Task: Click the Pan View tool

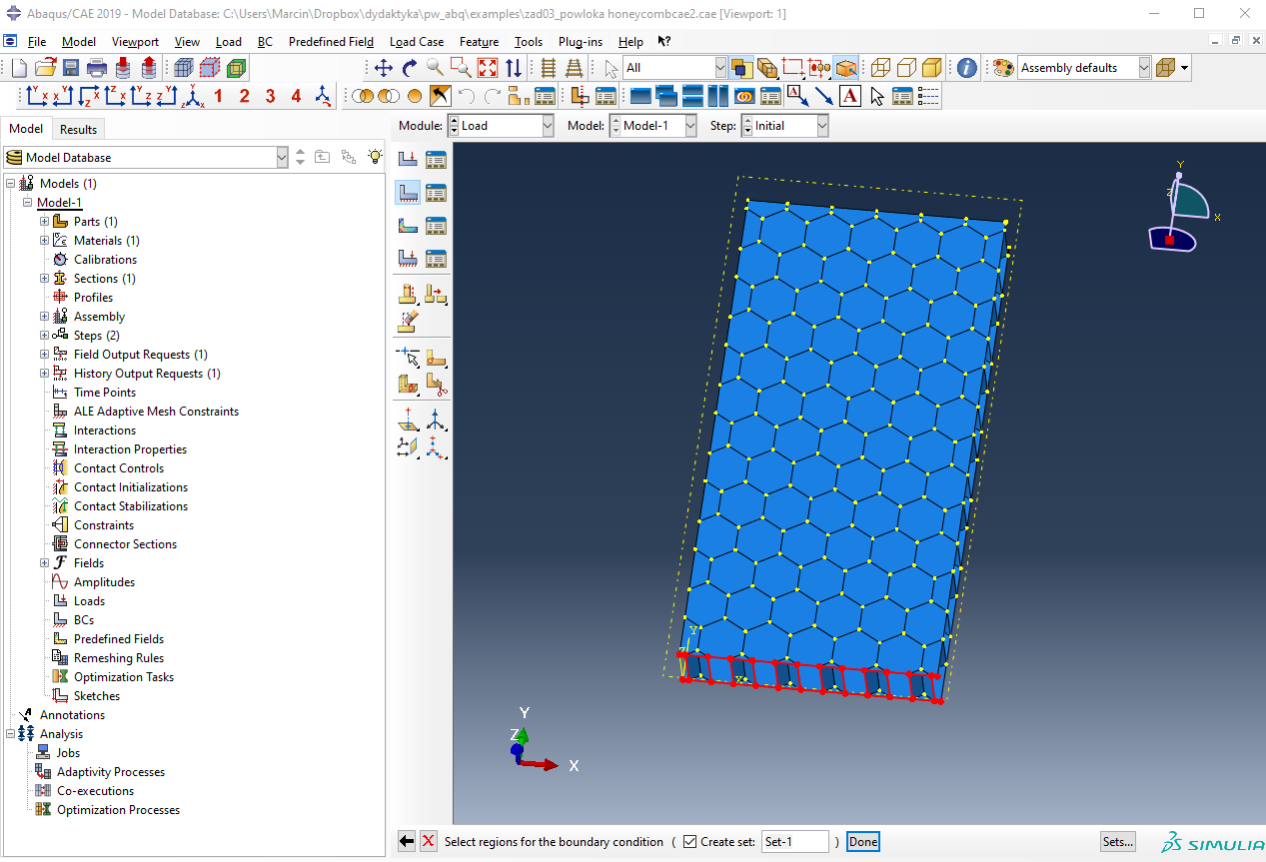Action: [x=383, y=68]
